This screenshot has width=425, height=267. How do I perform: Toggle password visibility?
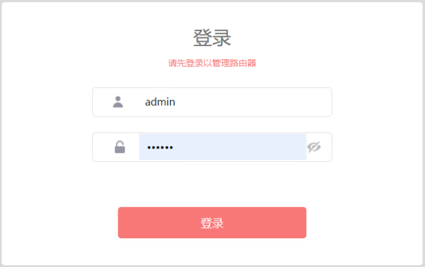(x=314, y=147)
